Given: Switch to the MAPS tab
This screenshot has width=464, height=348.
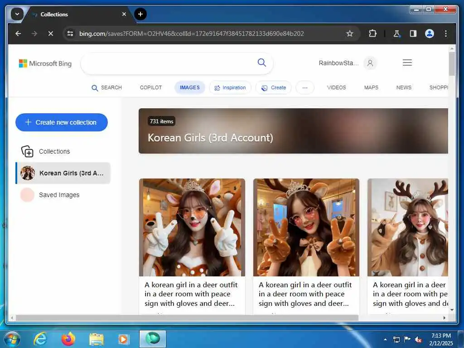Looking at the screenshot, I should click(x=371, y=87).
